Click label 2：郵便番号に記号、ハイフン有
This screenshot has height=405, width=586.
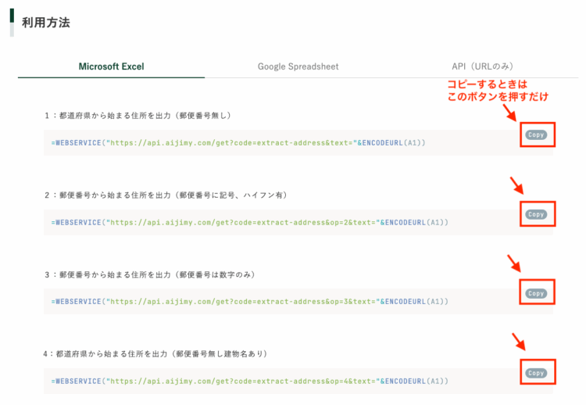(x=166, y=195)
